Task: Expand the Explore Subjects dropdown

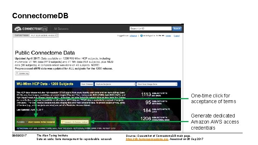Action: (115, 84)
